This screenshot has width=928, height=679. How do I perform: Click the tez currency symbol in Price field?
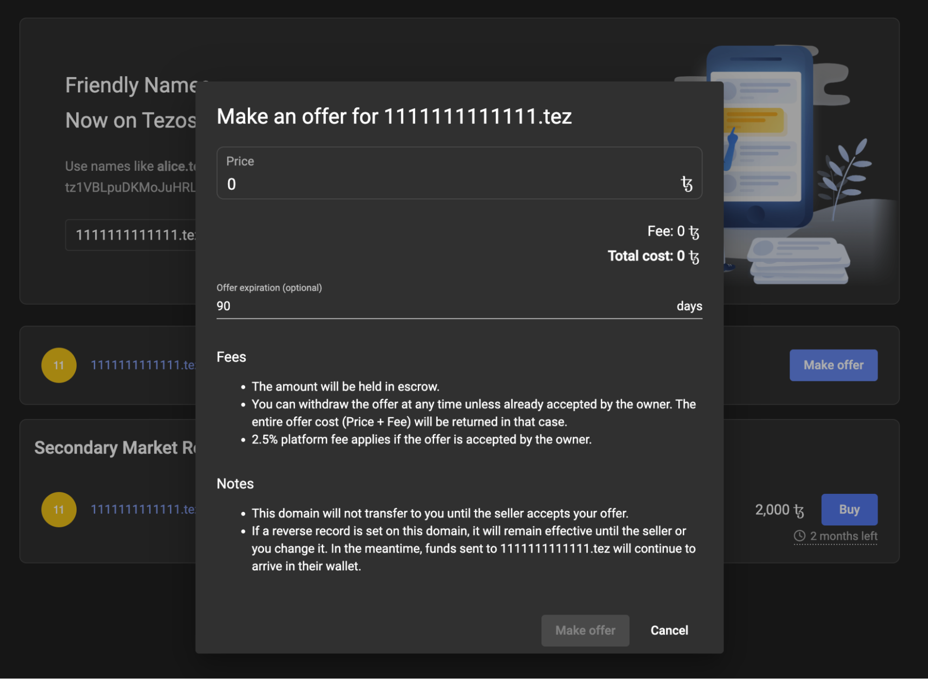(687, 184)
